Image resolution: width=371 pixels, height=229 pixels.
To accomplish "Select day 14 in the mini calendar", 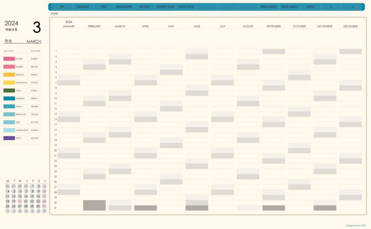I will (x=26, y=196).
